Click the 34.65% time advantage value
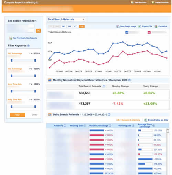 pyautogui.click(x=157, y=135)
